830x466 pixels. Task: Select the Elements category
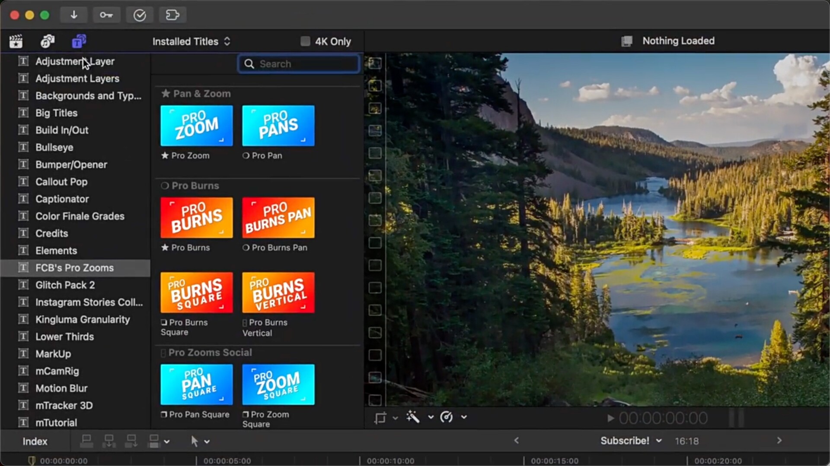tap(76, 251)
